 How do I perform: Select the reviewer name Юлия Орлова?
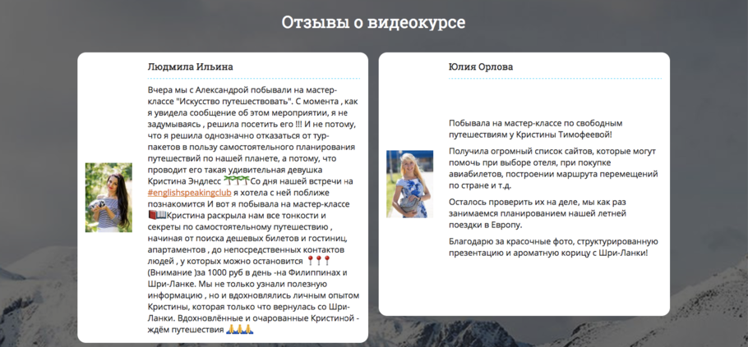coord(481,66)
